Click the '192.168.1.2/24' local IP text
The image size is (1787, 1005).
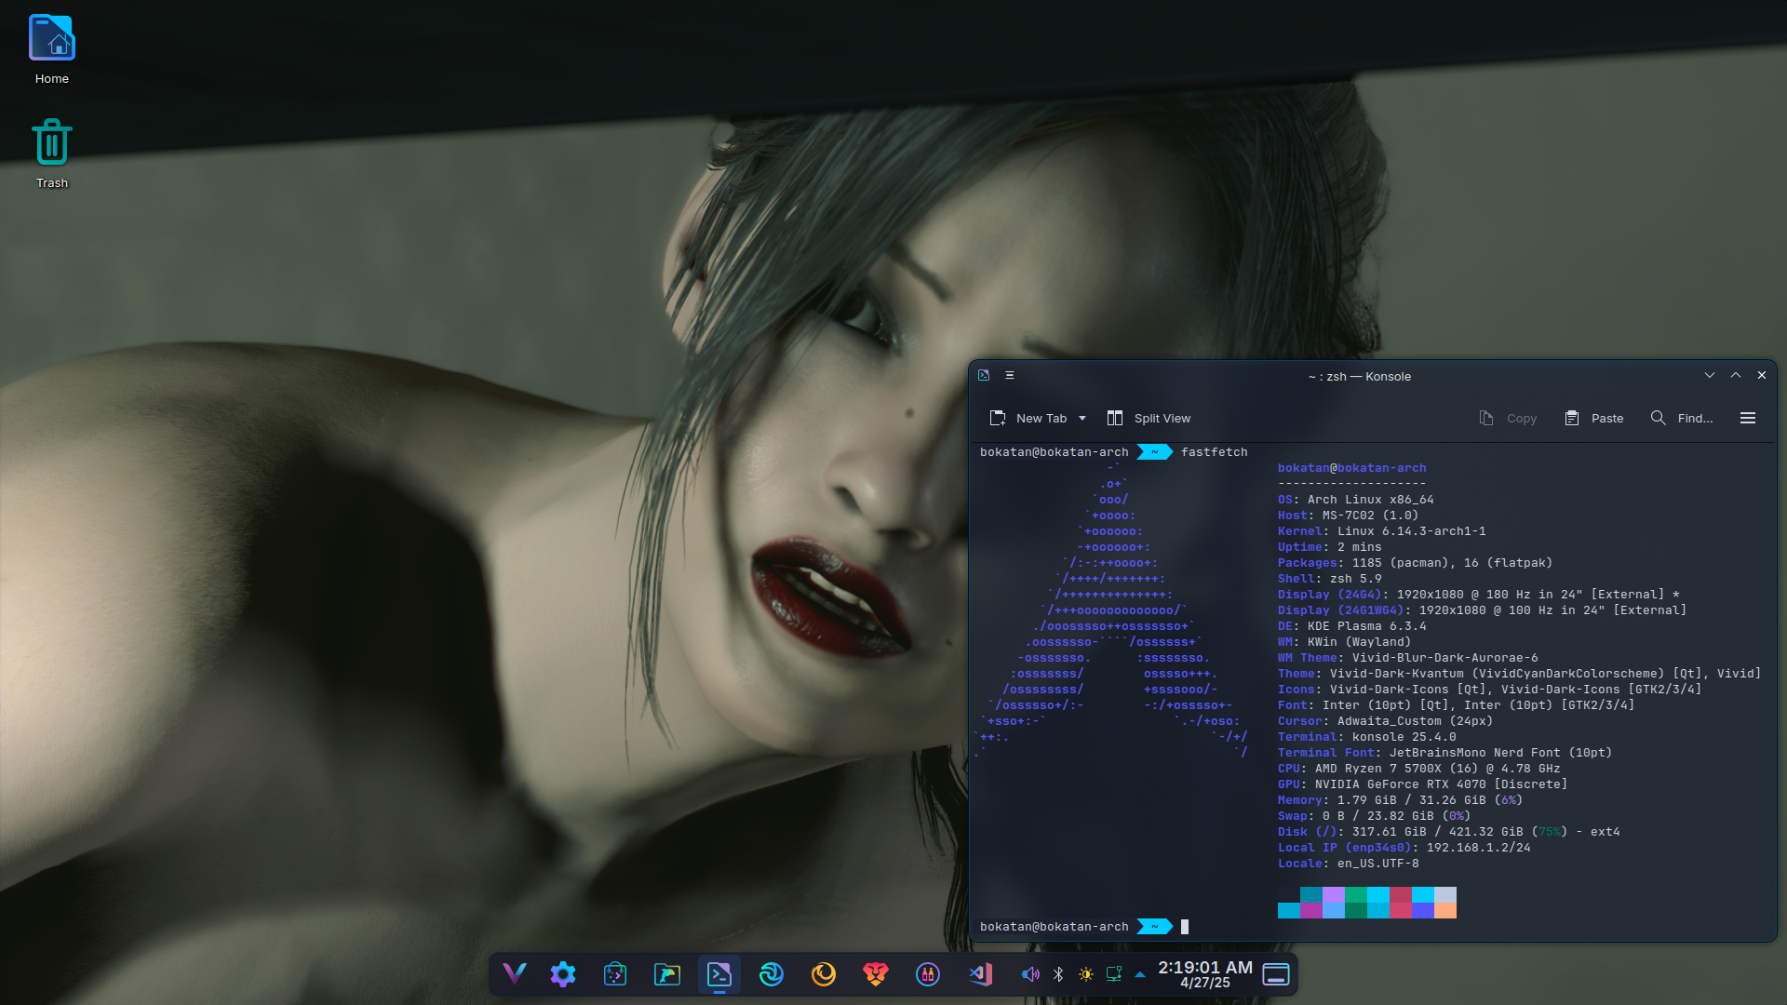[1478, 848]
